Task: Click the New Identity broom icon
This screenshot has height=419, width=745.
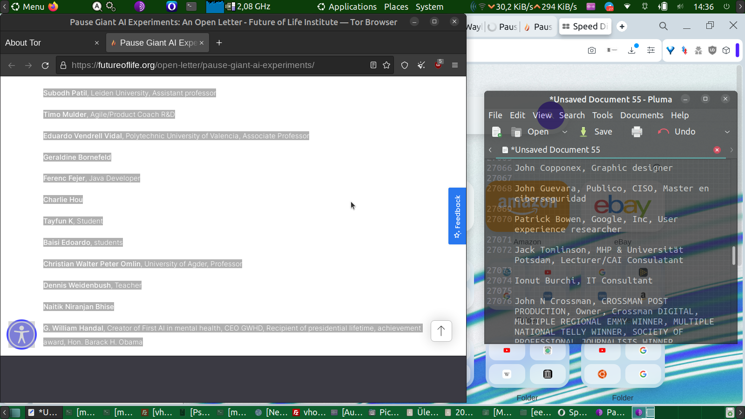Action: (x=421, y=65)
